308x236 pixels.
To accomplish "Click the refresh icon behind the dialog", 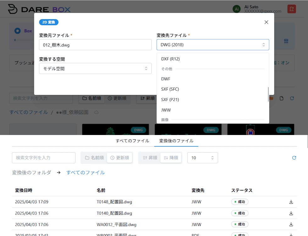I will 292,98.
